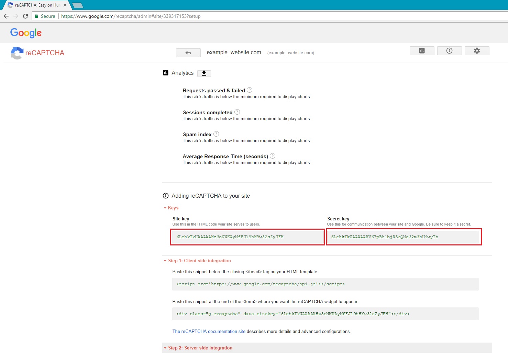The image size is (508, 357).
Task: Select the Site key field
Action: (x=248, y=237)
